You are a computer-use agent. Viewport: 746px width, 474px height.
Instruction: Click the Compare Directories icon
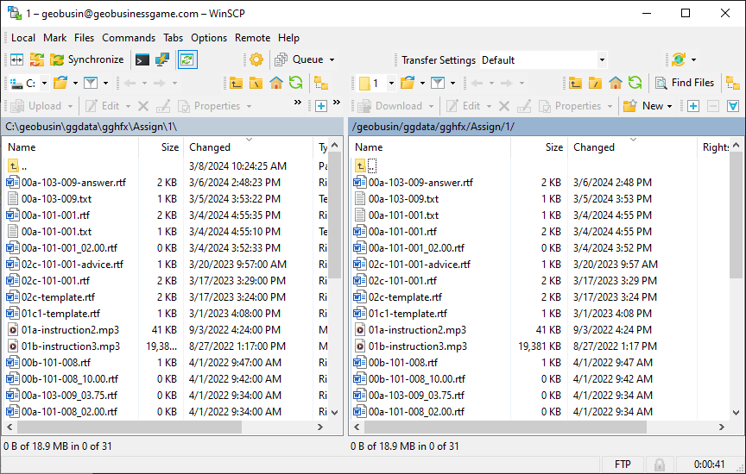[16, 59]
